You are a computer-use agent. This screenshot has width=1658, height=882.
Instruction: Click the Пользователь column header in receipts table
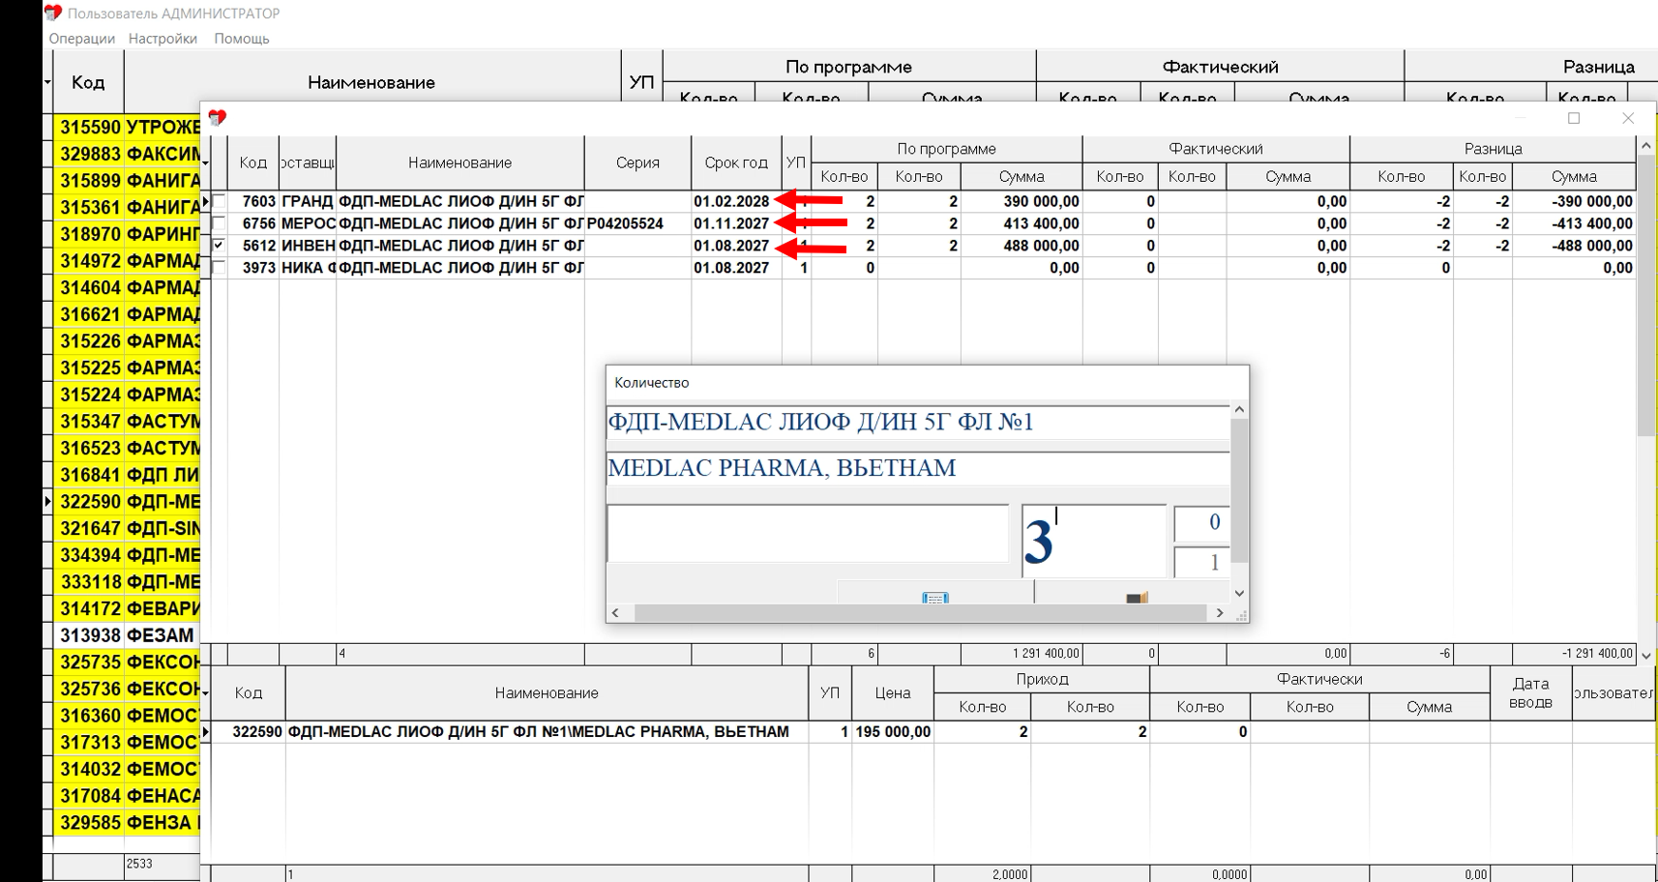point(1614,692)
